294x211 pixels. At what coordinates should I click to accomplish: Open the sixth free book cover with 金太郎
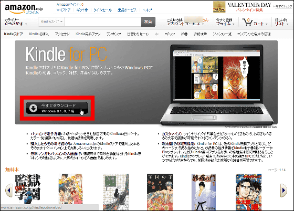(x=249, y=192)
